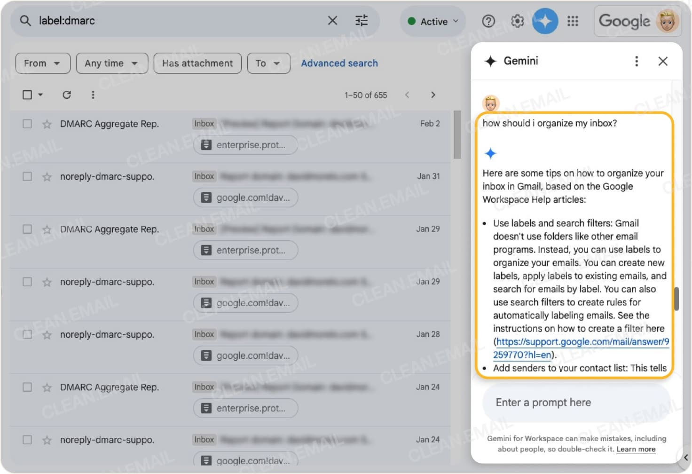Click the Learn more link in Gemini footer

[636, 450]
